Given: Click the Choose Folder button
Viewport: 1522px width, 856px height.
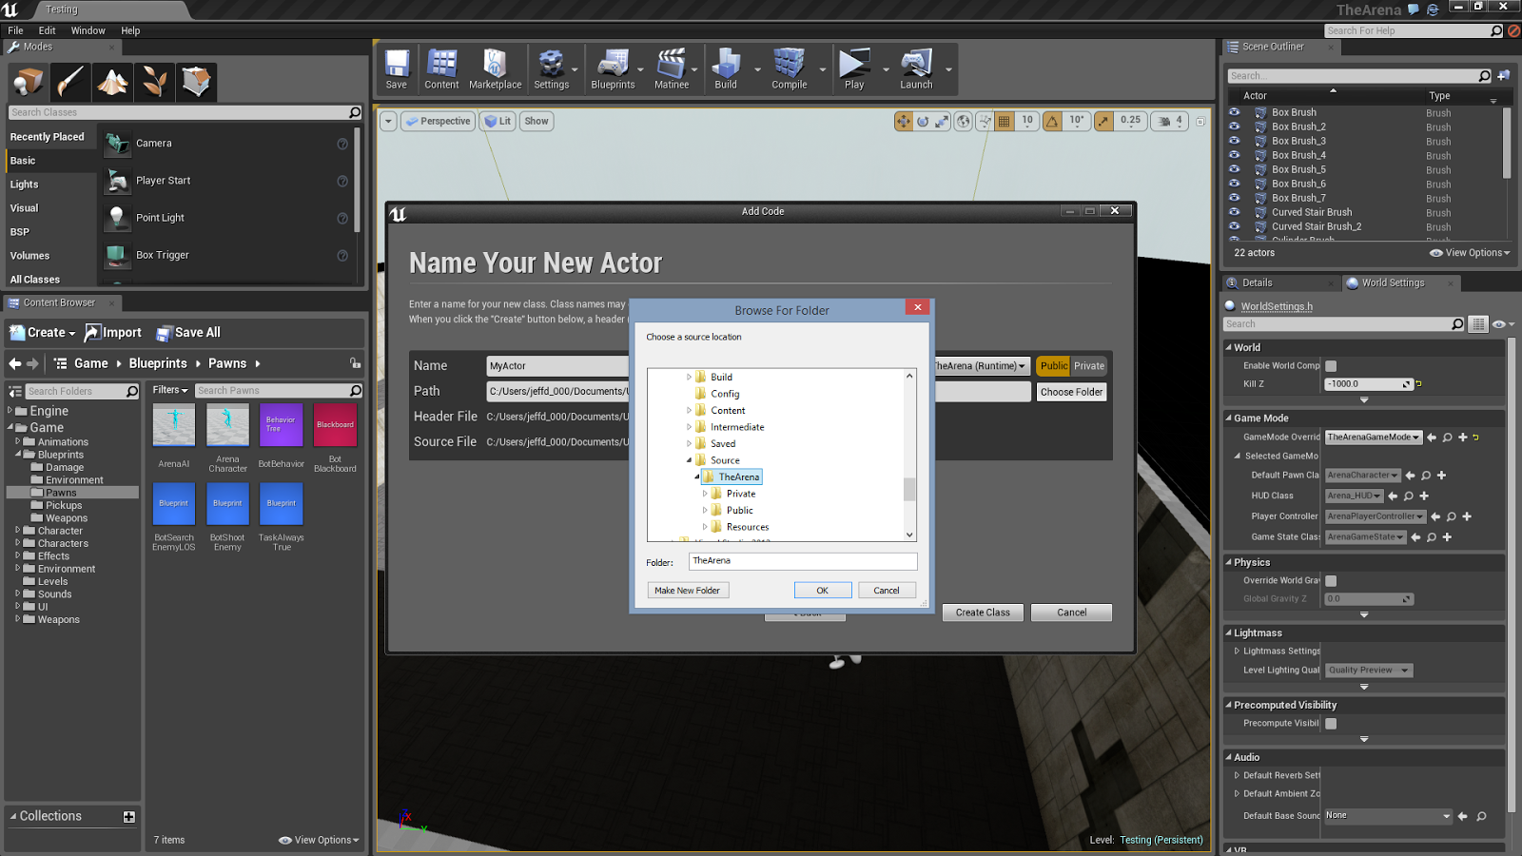Looking at the screenshot, I should click(1071, 392).
